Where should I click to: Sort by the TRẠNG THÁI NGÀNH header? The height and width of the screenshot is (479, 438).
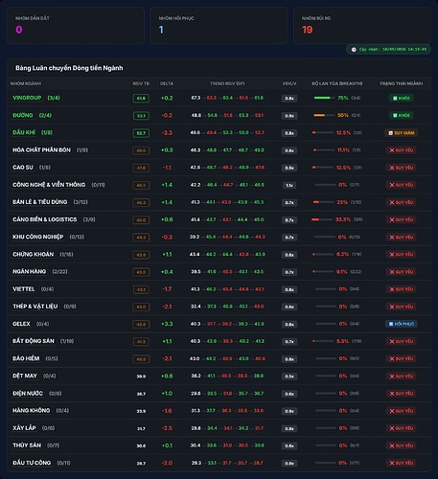pos(402,83)
